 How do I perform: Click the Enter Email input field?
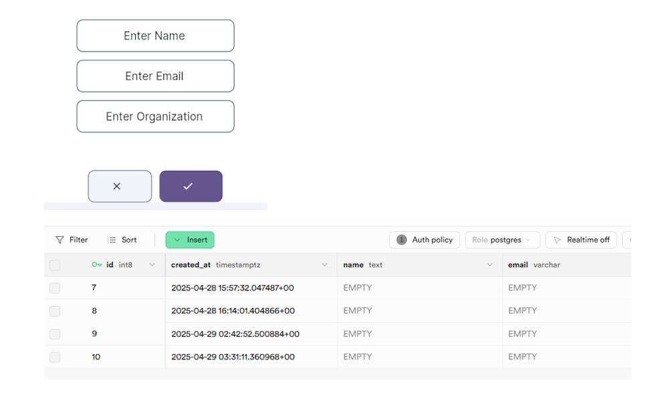pyautogui.click(x=155, y=76)
